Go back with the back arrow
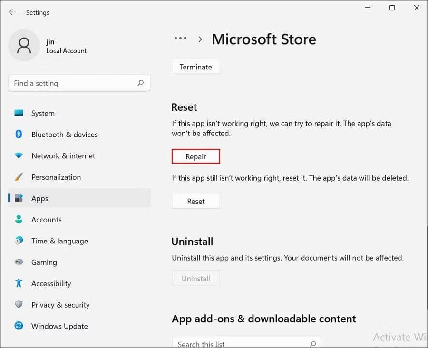Image resolution: width=428 pixels, height=348 pixels. click(x=12, y=12)
